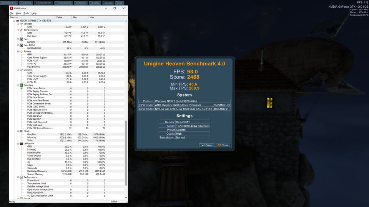Collapse the Fans tree branch
Viewport: 369px width, 207px height.
click(18, 39)
